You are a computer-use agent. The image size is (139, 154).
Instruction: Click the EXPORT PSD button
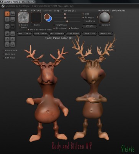coord(89,33)
